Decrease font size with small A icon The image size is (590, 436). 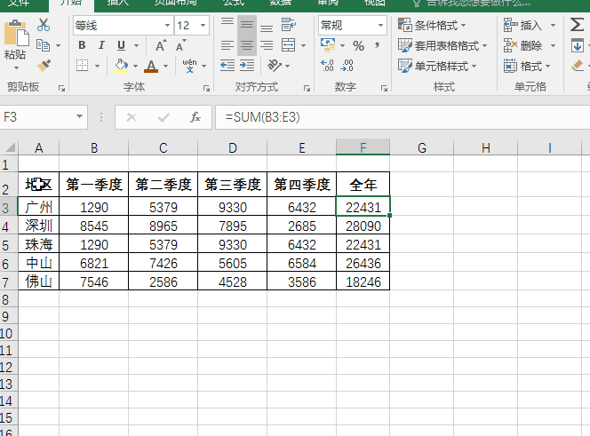[x=181, y=45]
